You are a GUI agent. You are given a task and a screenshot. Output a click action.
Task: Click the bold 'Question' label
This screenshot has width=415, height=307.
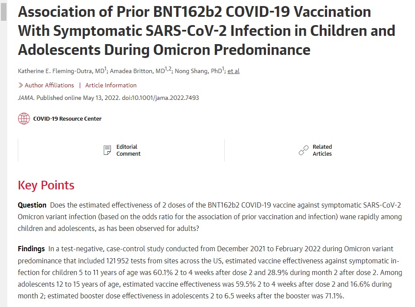[x=32, y=205]
